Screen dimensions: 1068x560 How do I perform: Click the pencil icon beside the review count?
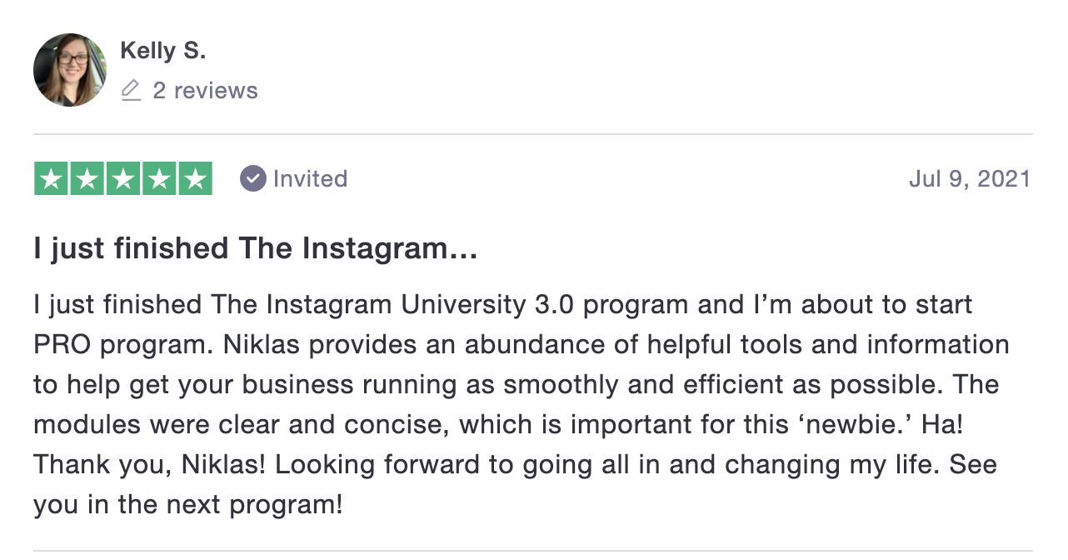pyautogui.click(x=131, y=90)
